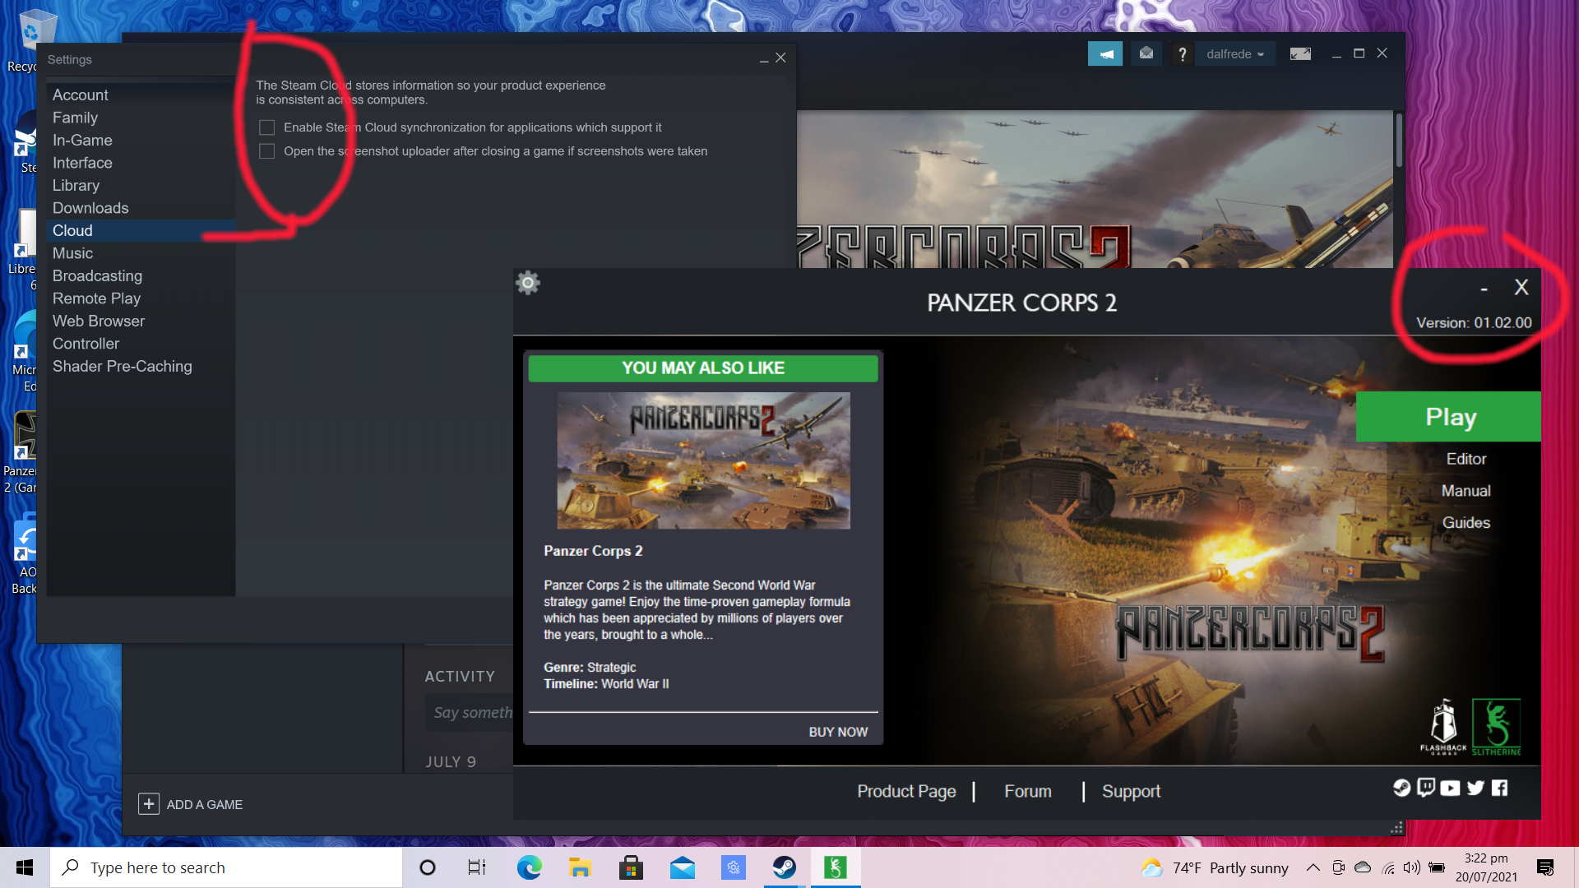Open Steam social icon in launcher
1579x888 pixels.
(x=1401, y=788)
